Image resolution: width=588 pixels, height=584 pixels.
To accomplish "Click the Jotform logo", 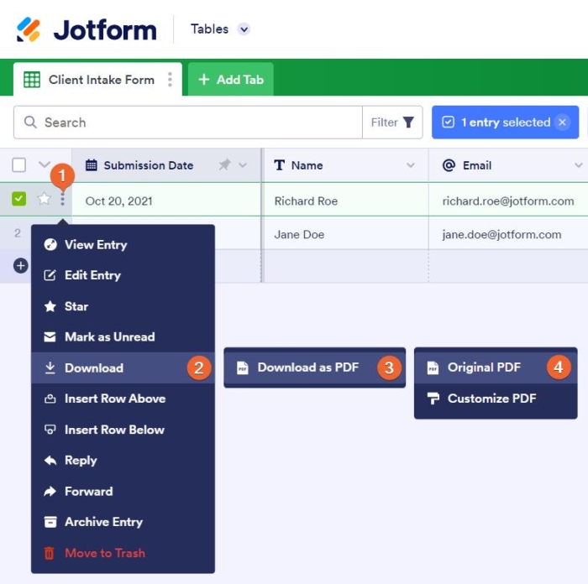I will [87, 29].
